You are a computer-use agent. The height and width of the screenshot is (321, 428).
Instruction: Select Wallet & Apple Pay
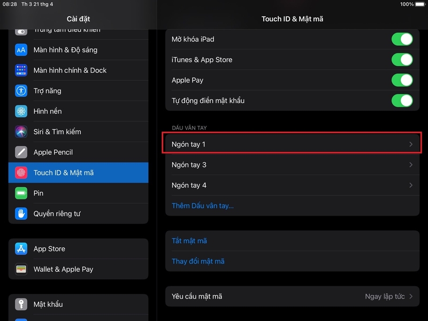78,269
